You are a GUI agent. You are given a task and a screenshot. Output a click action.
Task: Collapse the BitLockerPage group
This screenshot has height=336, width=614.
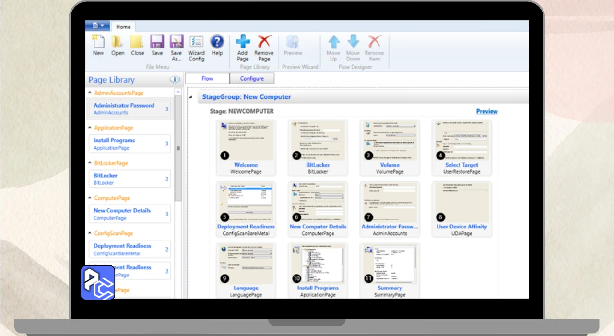[90, 163]
